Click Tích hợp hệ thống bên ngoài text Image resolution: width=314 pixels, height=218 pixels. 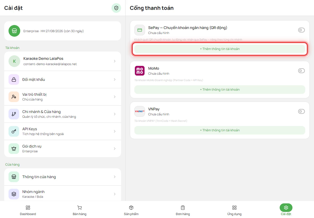[x=43, y=134]
